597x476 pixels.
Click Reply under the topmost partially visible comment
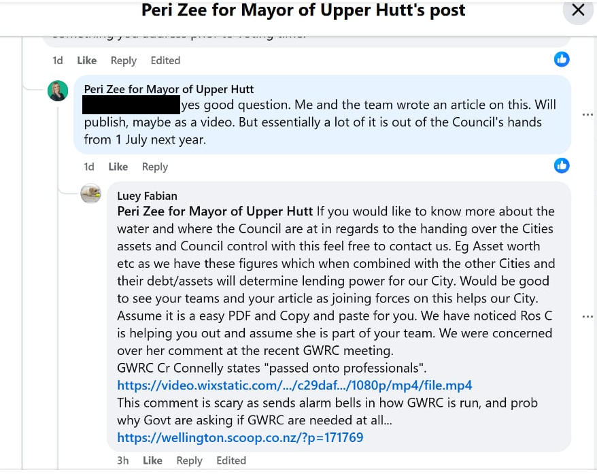click(x=123, y=61)
